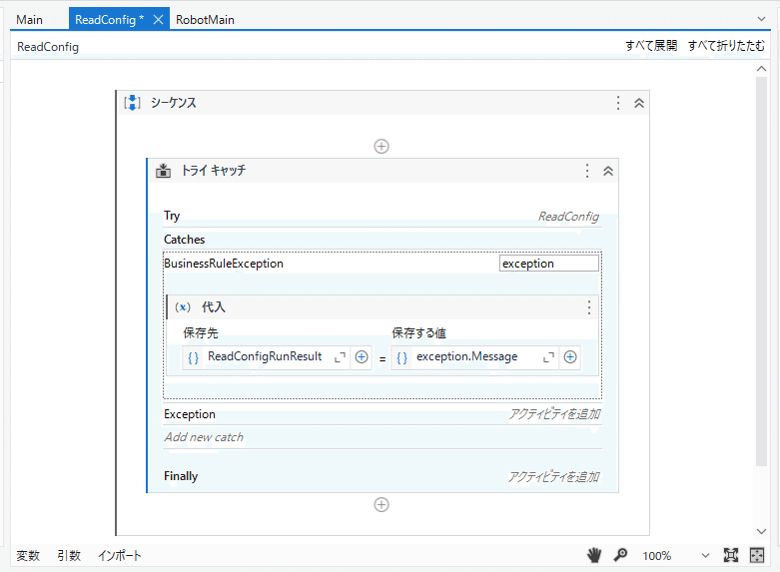Open the 代入 options menu

click(x=589, y=307)
